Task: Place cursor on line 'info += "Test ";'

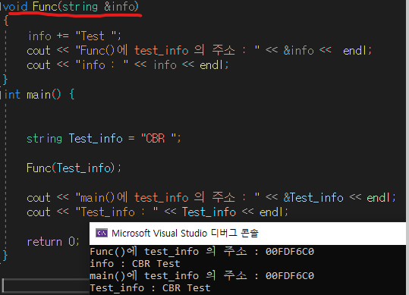Action: pyautogui.click(x=75, y=36)
